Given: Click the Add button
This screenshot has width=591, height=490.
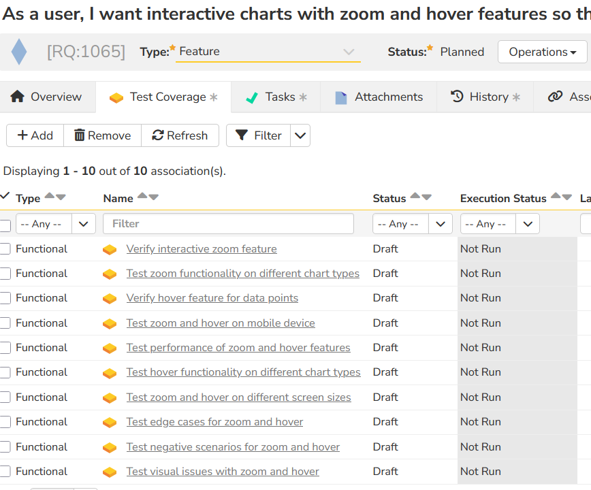Looking at the screenshot, I should 35,135.
